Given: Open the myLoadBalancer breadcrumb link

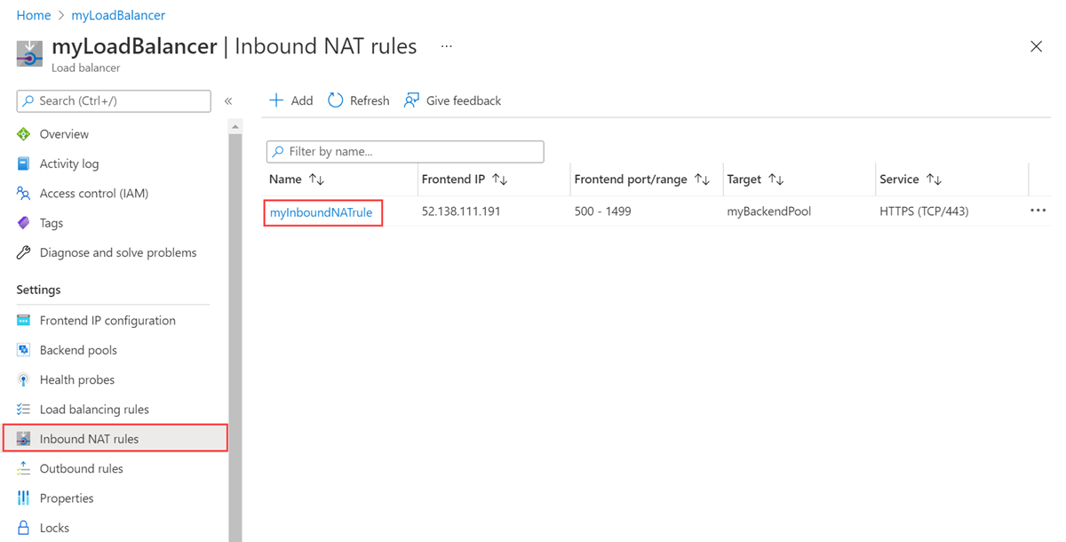Looking at the screenshot, I should click(x=118, y=15).
